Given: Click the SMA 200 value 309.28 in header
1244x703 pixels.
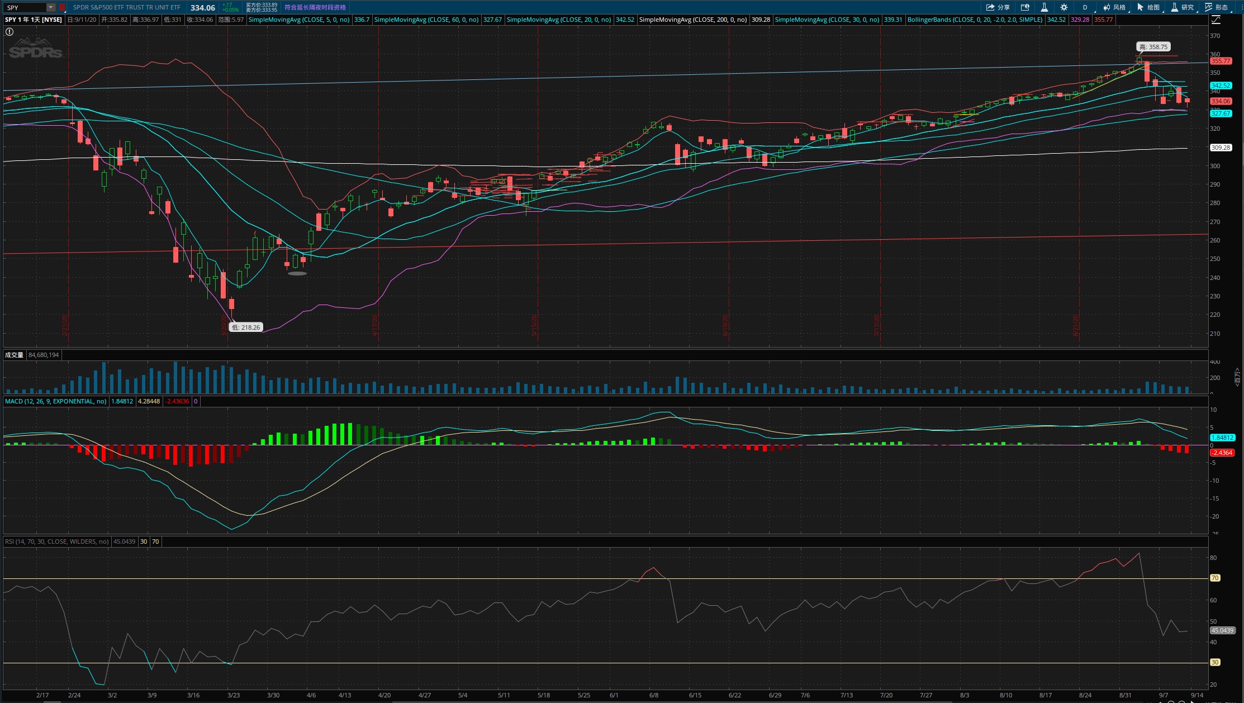Looking at the screenshot, I should point(761,20).
